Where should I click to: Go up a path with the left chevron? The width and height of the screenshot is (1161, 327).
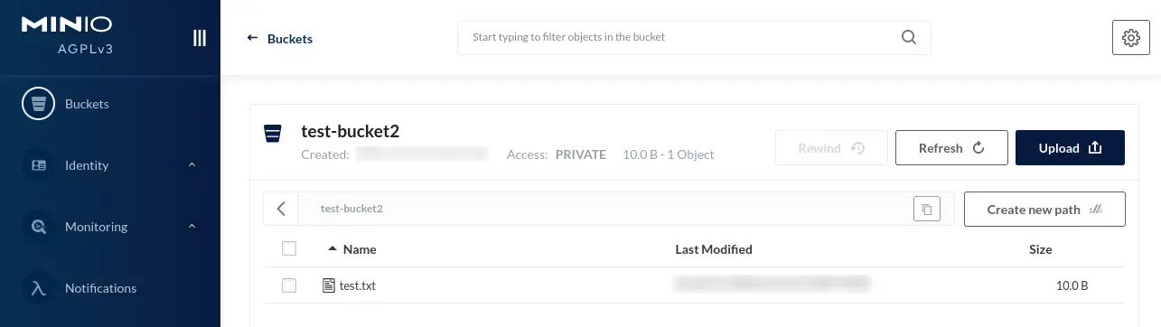pos(281,209)
